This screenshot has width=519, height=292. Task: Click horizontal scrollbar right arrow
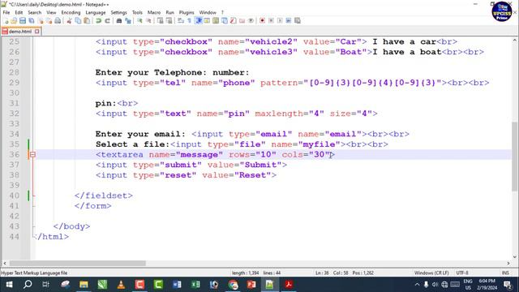pos(508,263)
